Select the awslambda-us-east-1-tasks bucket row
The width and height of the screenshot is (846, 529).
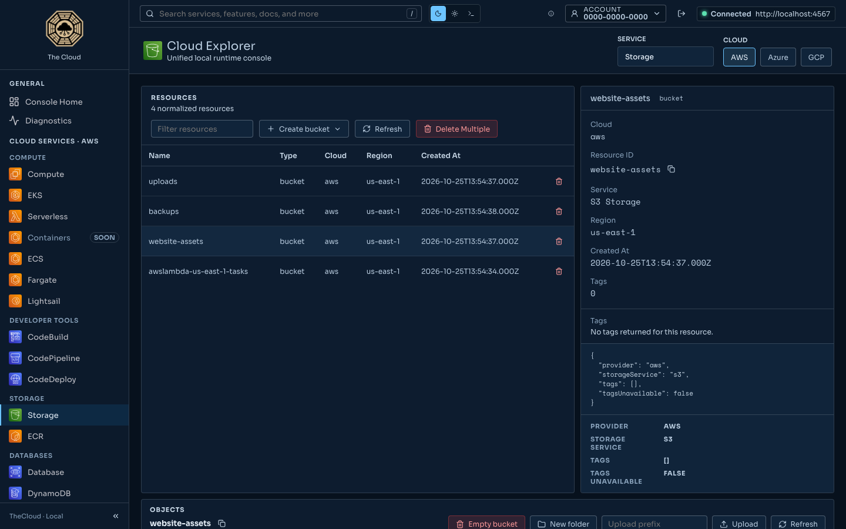(x=357, y=271)
